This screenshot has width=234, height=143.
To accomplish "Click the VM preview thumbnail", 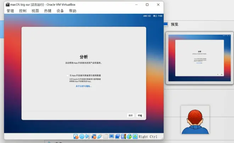I will 200,58.
